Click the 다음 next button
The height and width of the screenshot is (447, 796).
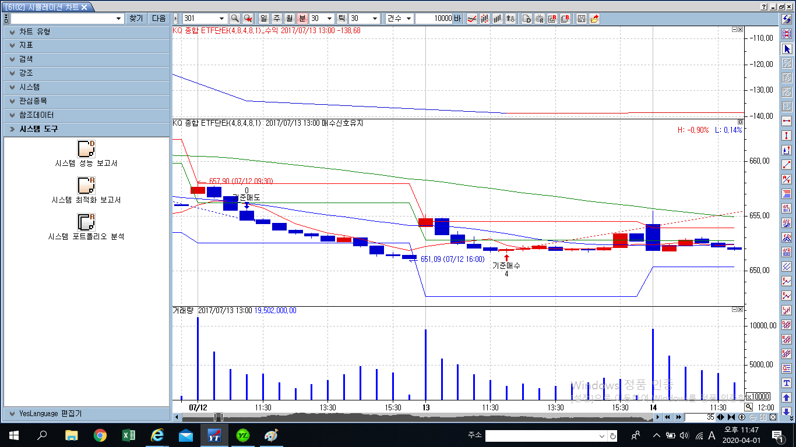[159, 19]
